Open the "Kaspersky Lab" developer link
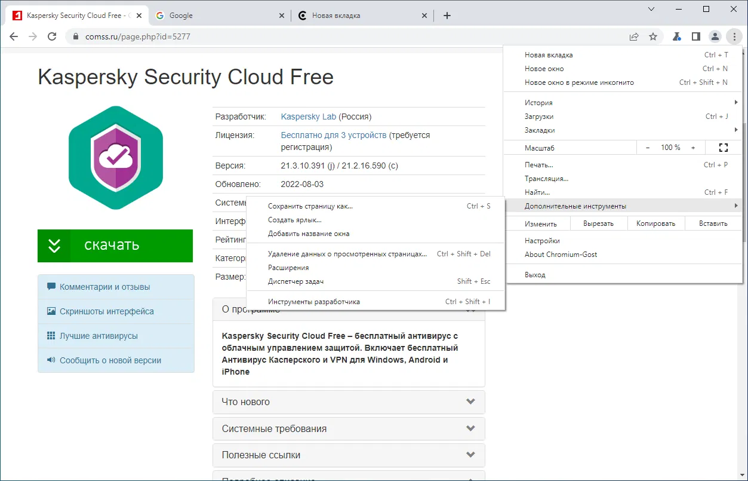This screenshot has width=748, height=481. pos(308,117)
